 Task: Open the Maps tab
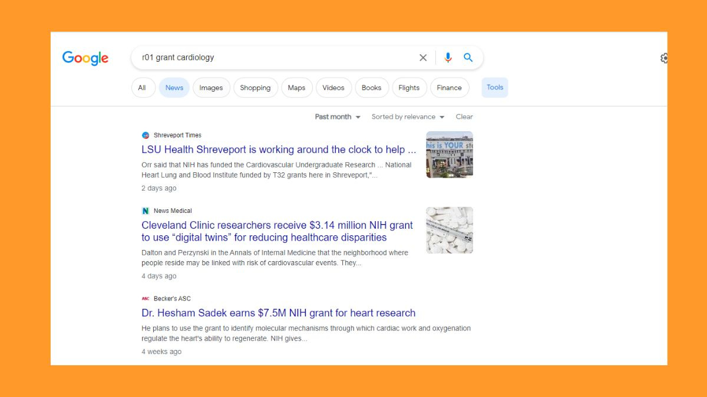coord(296,88)
